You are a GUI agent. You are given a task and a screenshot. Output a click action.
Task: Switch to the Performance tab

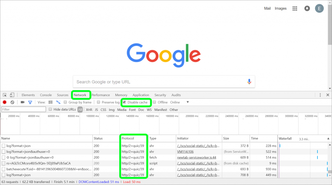[x=101, y=95]
